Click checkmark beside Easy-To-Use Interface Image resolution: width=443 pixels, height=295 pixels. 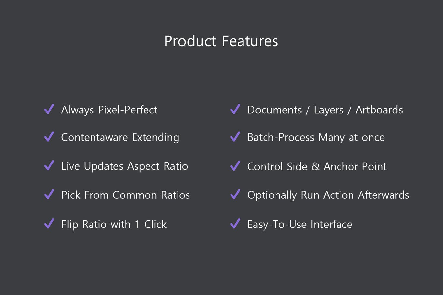(x=235, y=224)
